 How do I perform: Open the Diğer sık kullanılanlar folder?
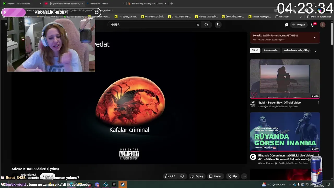pyautogui.click(x=319, y=17)
